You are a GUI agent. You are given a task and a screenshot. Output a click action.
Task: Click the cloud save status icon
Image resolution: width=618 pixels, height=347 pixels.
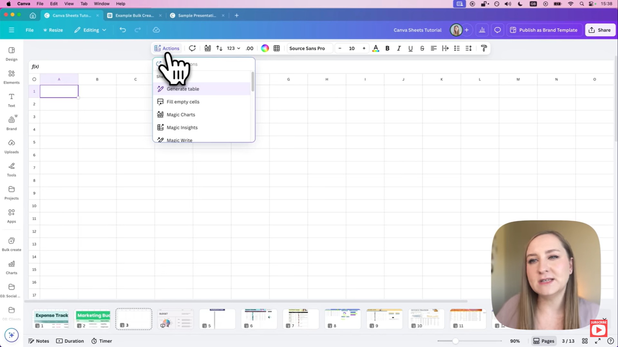tap(156, 30)
